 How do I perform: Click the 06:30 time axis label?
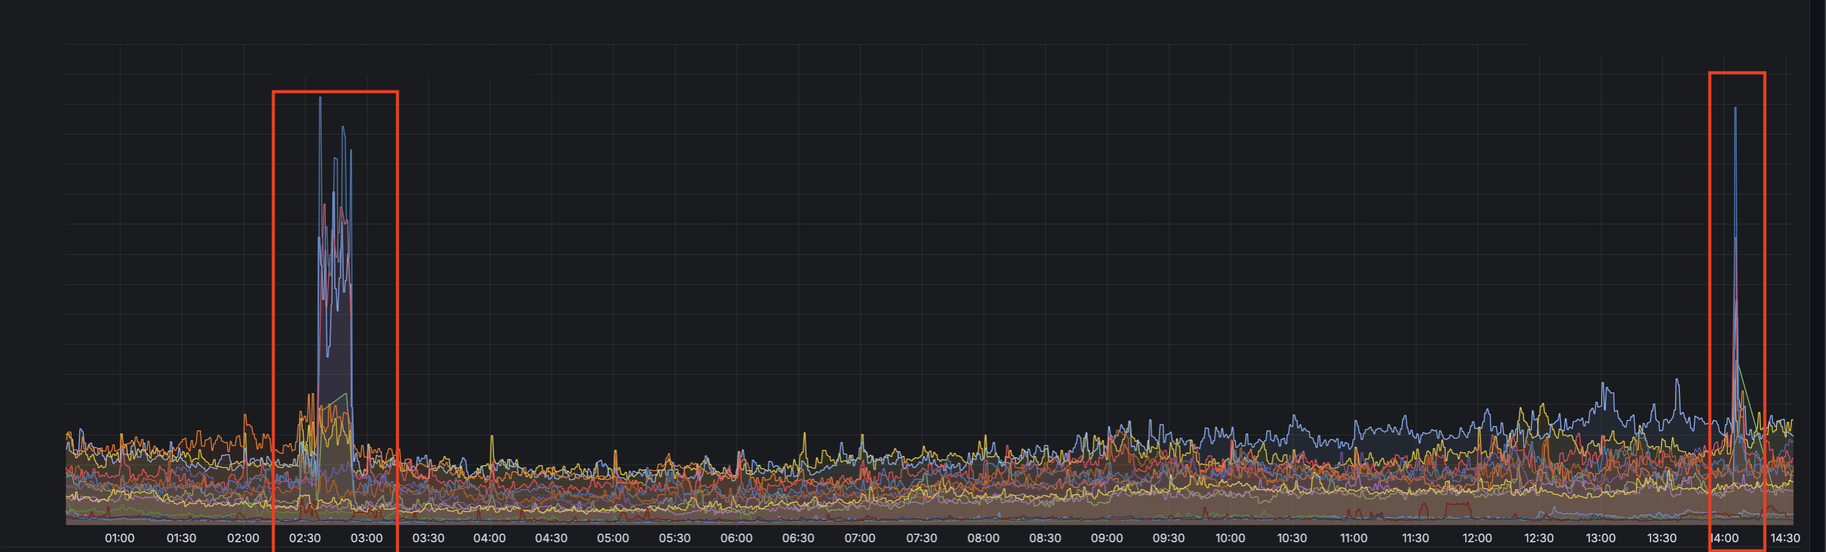pos(798,538)
